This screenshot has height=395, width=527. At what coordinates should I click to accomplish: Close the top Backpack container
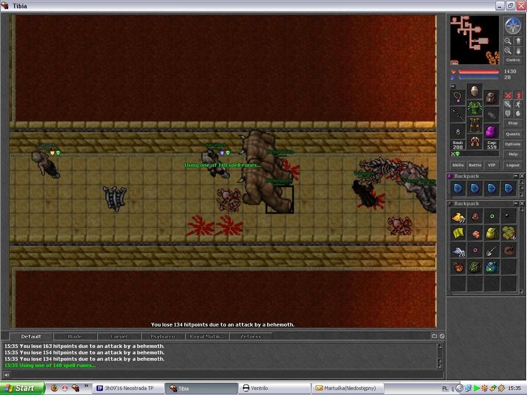tap(522, 176)
